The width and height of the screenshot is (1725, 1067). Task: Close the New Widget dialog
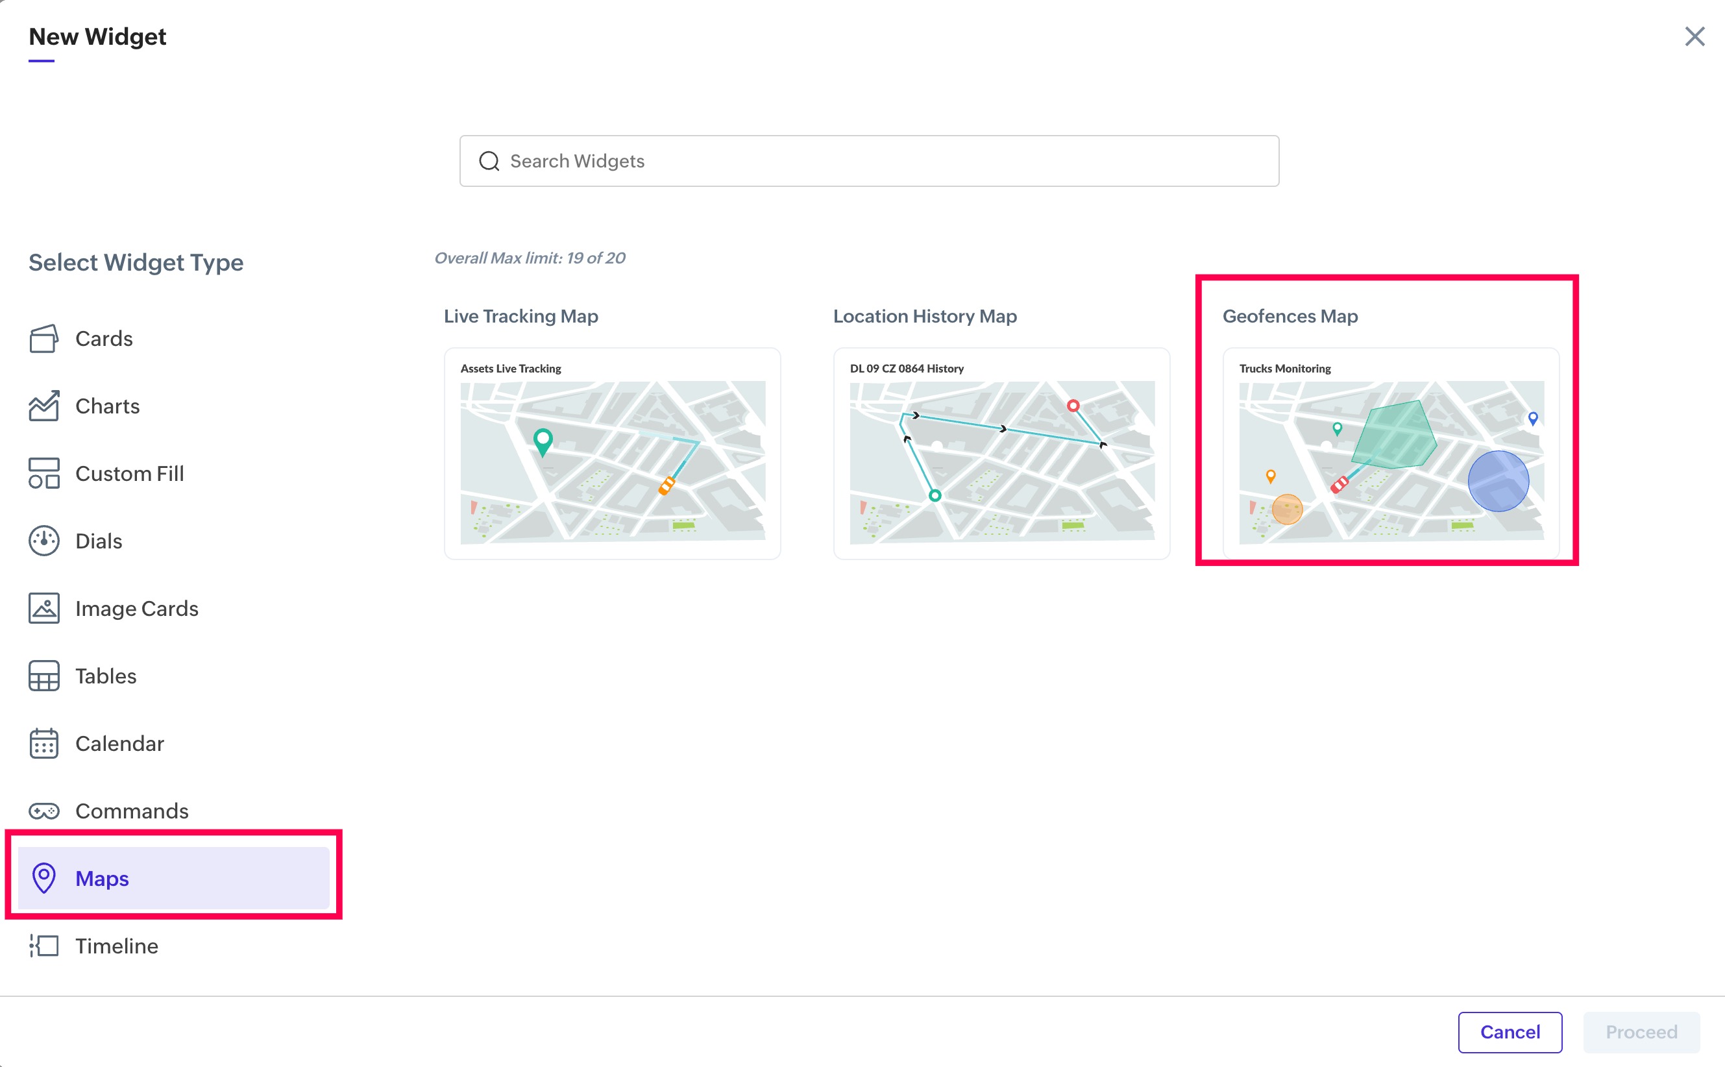[x=1694, y=37]
